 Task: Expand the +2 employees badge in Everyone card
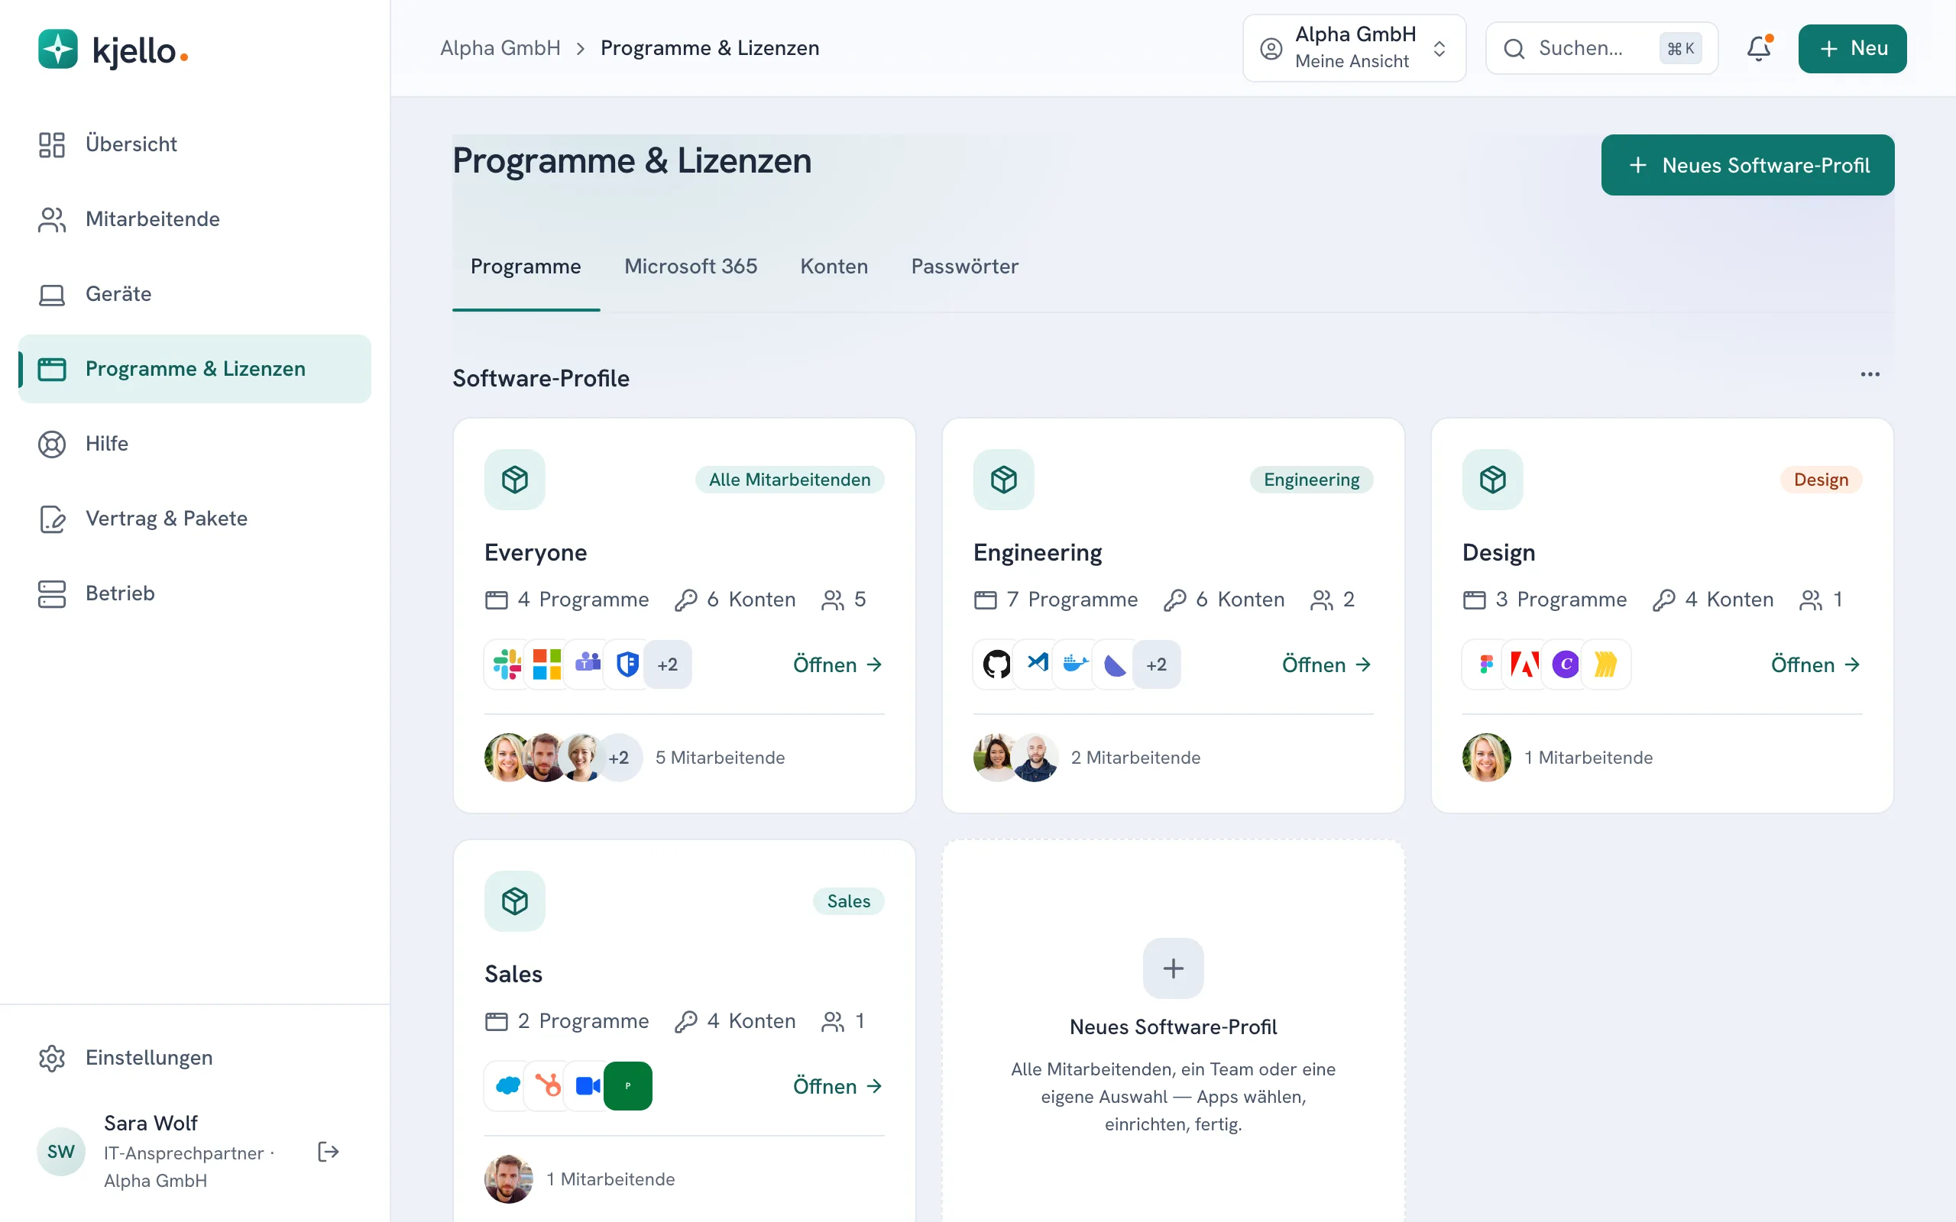point(618,758)
